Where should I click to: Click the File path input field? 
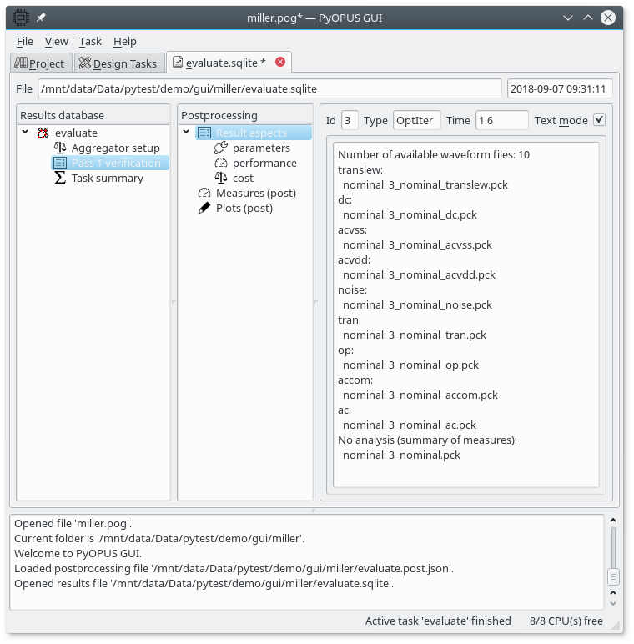pos(270,88)
